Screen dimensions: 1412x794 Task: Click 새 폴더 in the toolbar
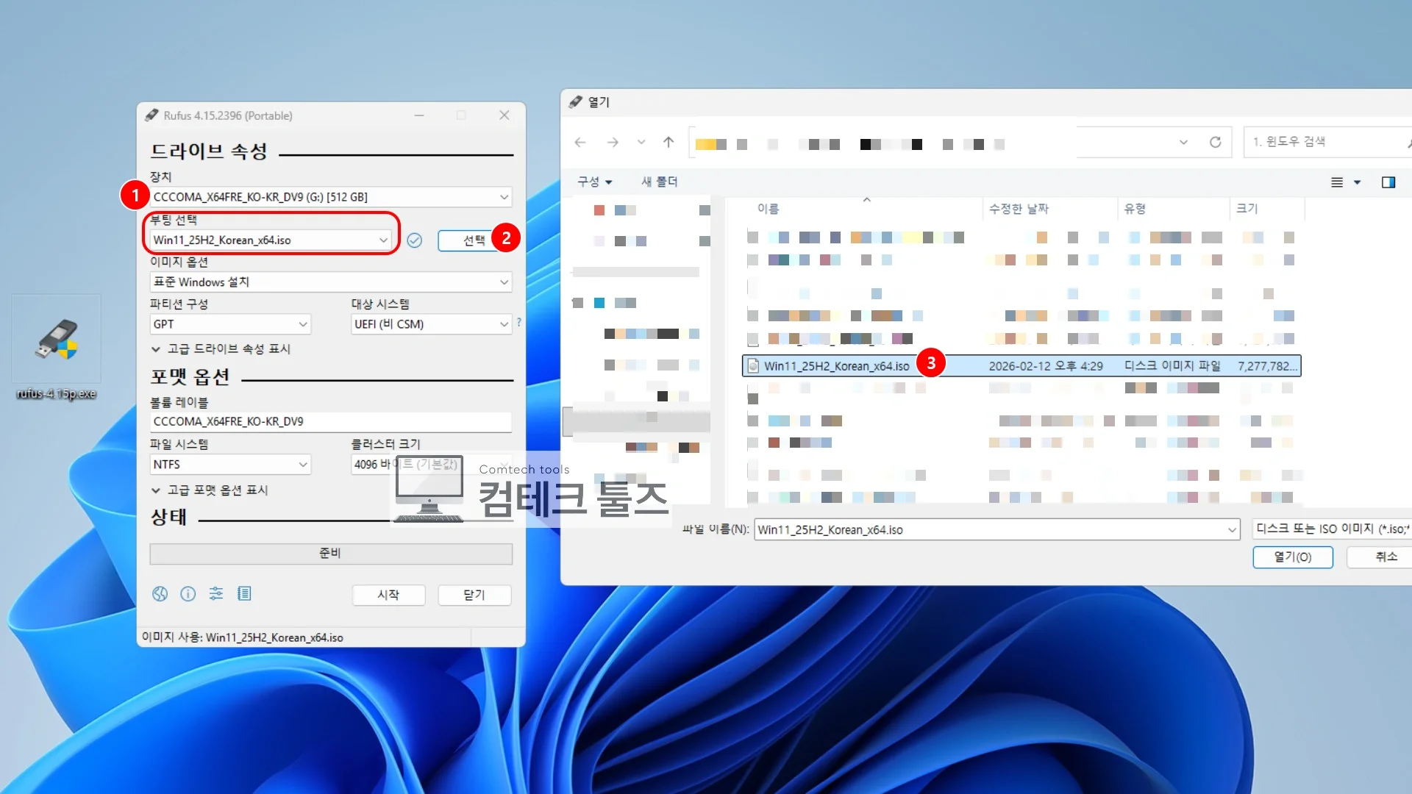(x=659, y=182)
